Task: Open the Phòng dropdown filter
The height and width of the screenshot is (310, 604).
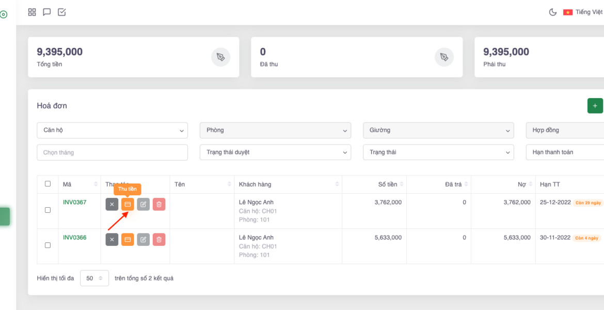Action: 275,130
